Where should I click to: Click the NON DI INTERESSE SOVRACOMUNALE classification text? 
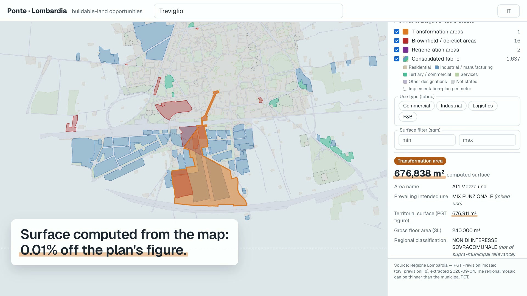(475, 244)
